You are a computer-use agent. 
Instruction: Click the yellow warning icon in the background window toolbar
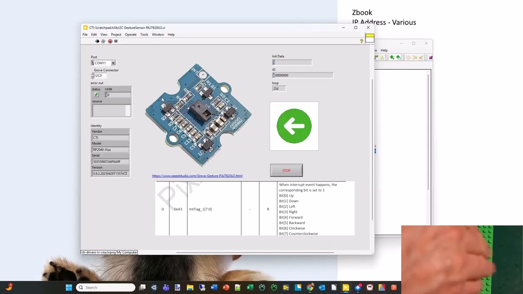tap(382, 58)
